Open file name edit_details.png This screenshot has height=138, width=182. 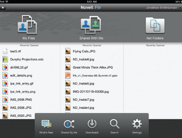click(x=21, y=76)
